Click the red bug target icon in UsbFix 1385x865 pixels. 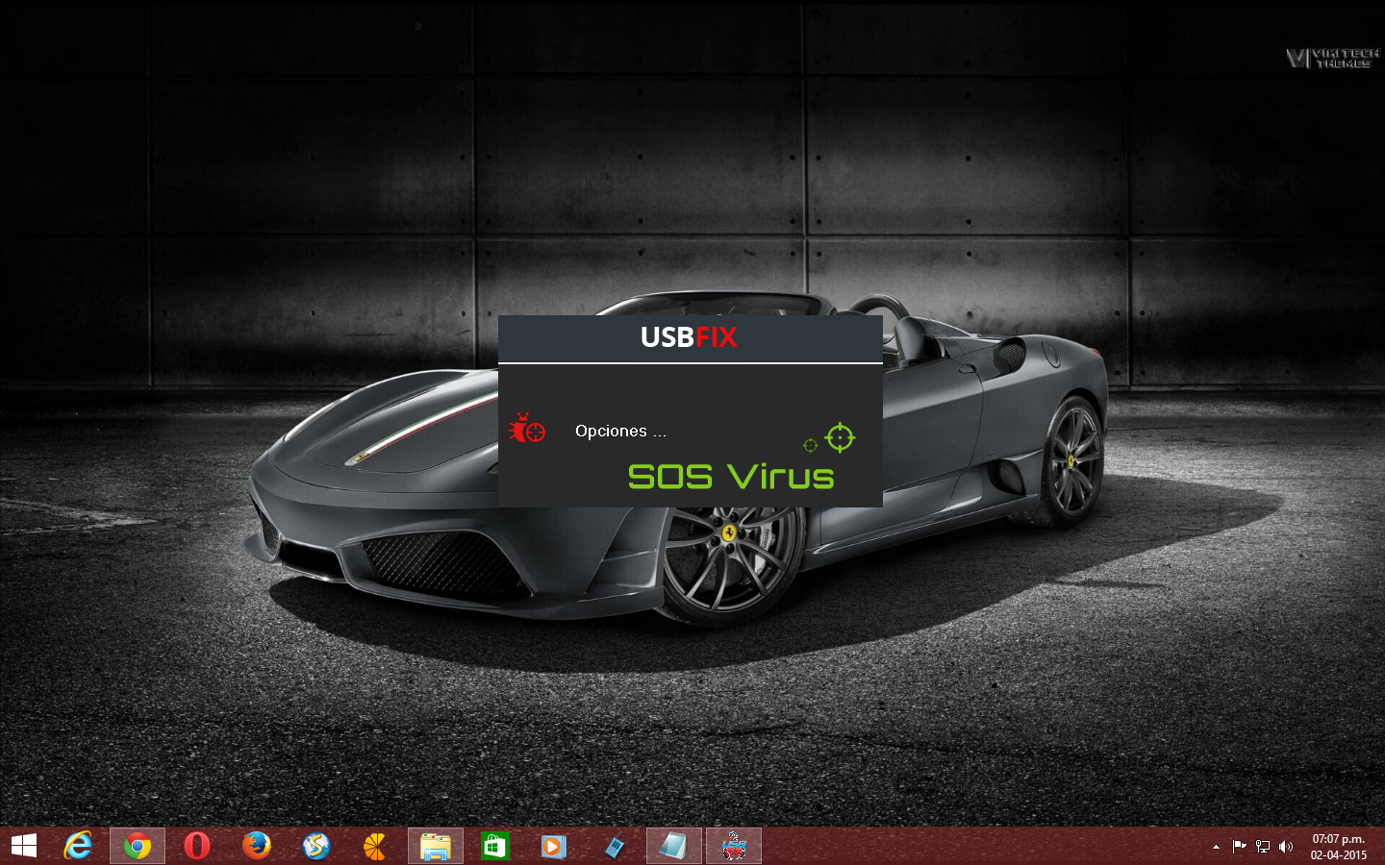(526, 428)
